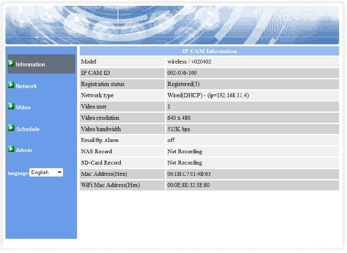Click the NAS Record Not Recording value
Image resolution: width=347 pixels, height=253 pixels.
click(185, 152)
